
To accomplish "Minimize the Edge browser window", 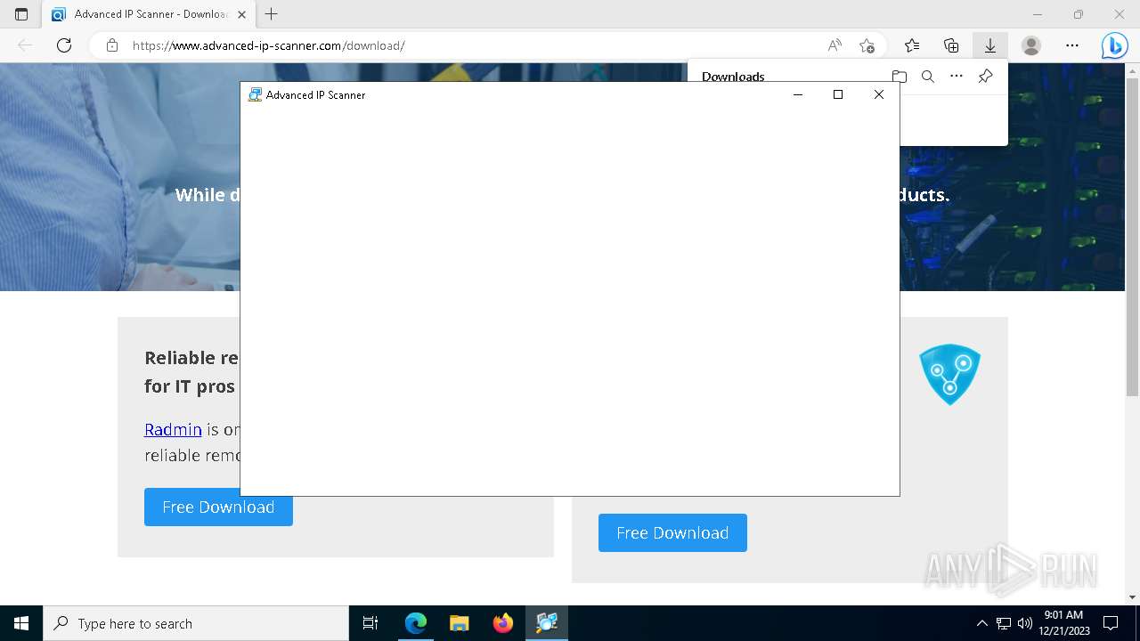I will click(1037, 14).
